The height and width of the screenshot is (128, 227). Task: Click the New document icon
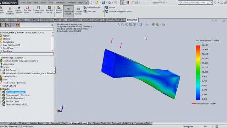click(x=91, y=2)
